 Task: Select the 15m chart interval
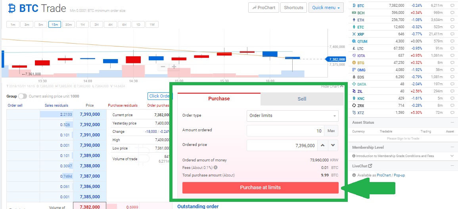pos(55,25)
